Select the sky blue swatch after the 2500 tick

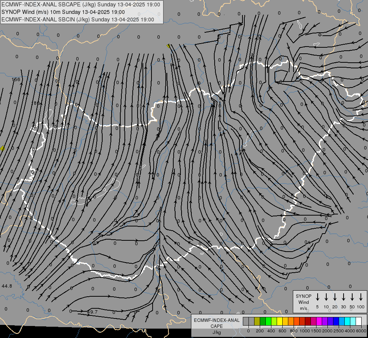[342, 321]
